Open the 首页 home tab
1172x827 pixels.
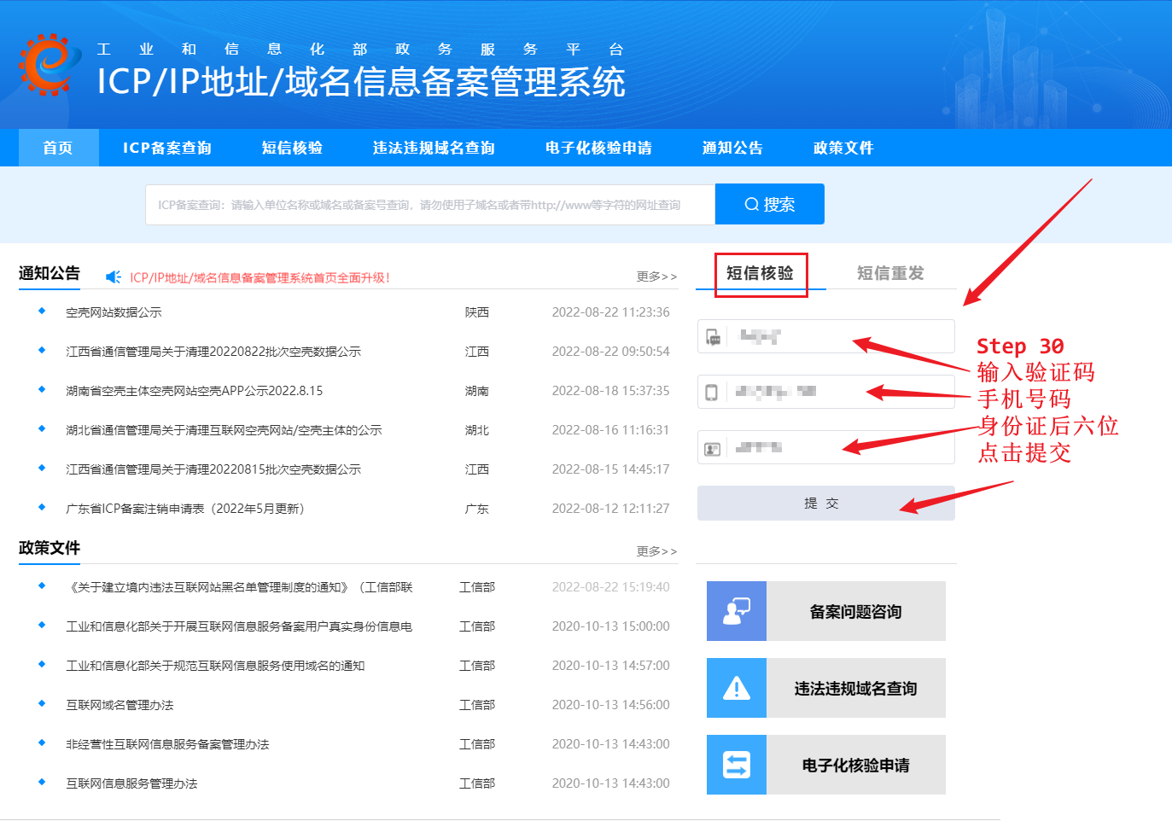[58, 148]
